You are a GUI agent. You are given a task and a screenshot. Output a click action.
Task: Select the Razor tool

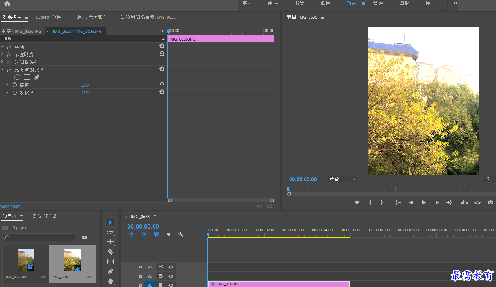[x=111, y=252]
